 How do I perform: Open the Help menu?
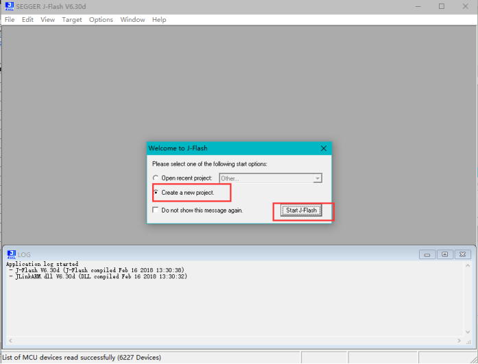tap(159, 20)
